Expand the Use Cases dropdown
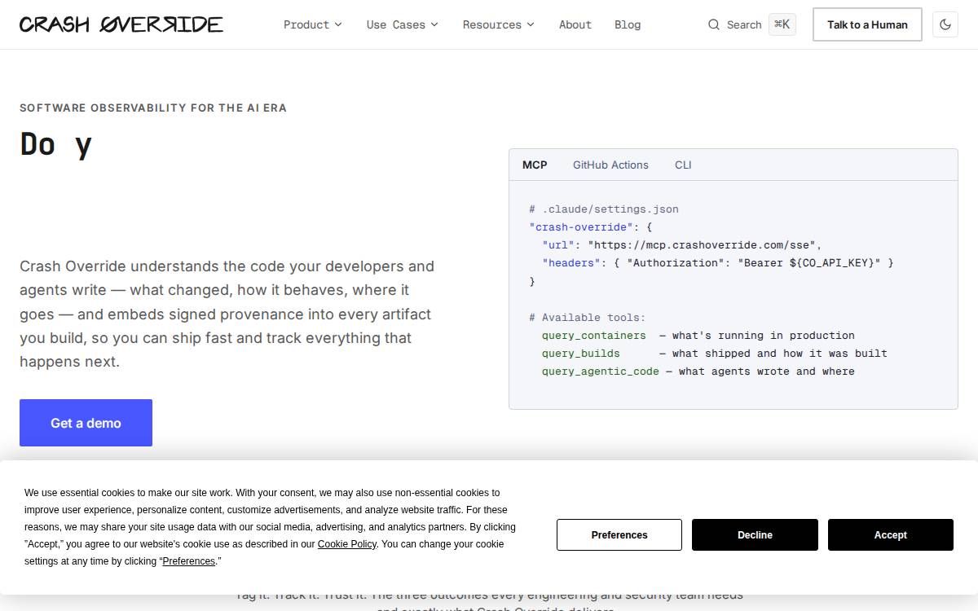Screen dimensions: 978x611 (403, 24)
